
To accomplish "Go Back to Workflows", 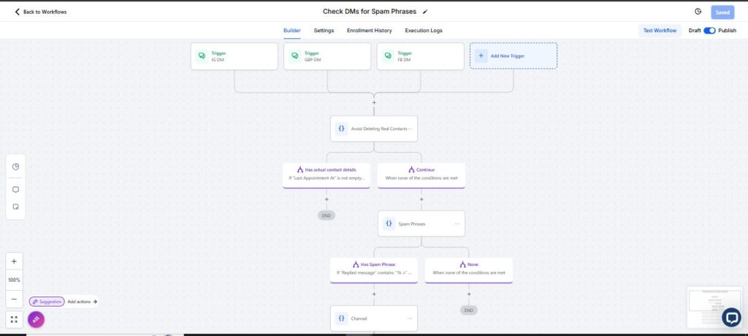I will tap(41, 12).
